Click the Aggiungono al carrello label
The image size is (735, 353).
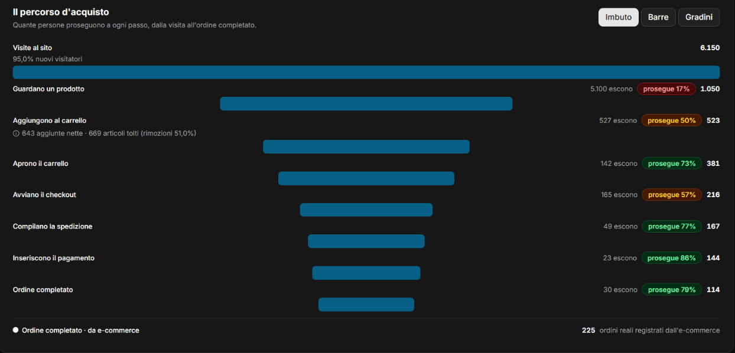pyautogui.click(x=50, y=120)
